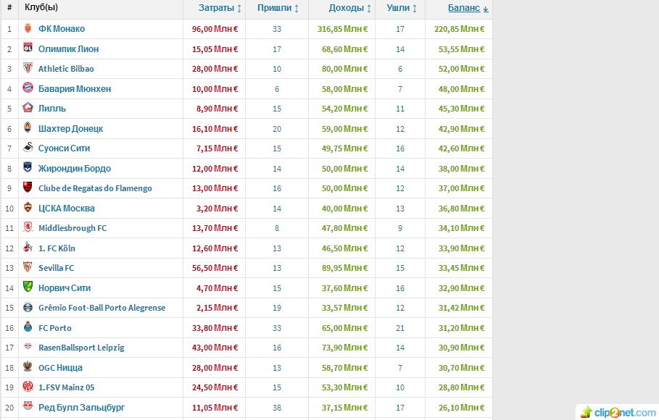Sort table by Пришли column
The height and width of the screenshot is (420, 659).
[278, 8]
